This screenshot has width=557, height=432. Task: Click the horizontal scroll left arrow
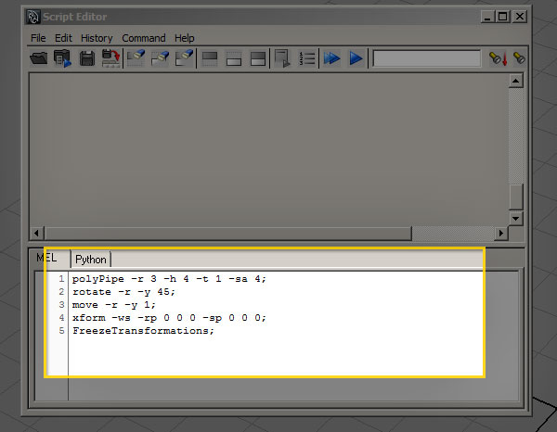pyautogui.click(x=36, y=233)
